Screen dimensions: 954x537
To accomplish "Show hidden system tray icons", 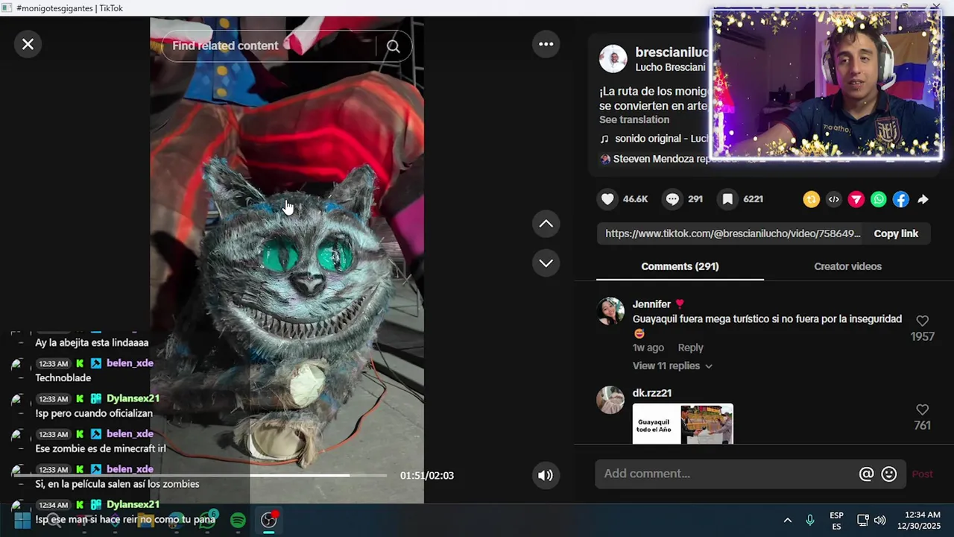I will tap(787, 520).
